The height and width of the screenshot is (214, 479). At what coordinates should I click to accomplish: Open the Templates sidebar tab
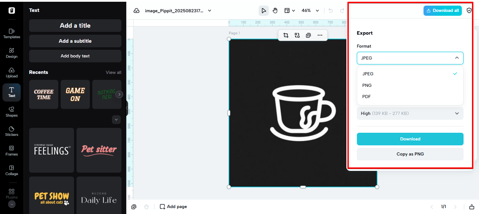coord(12,34)
